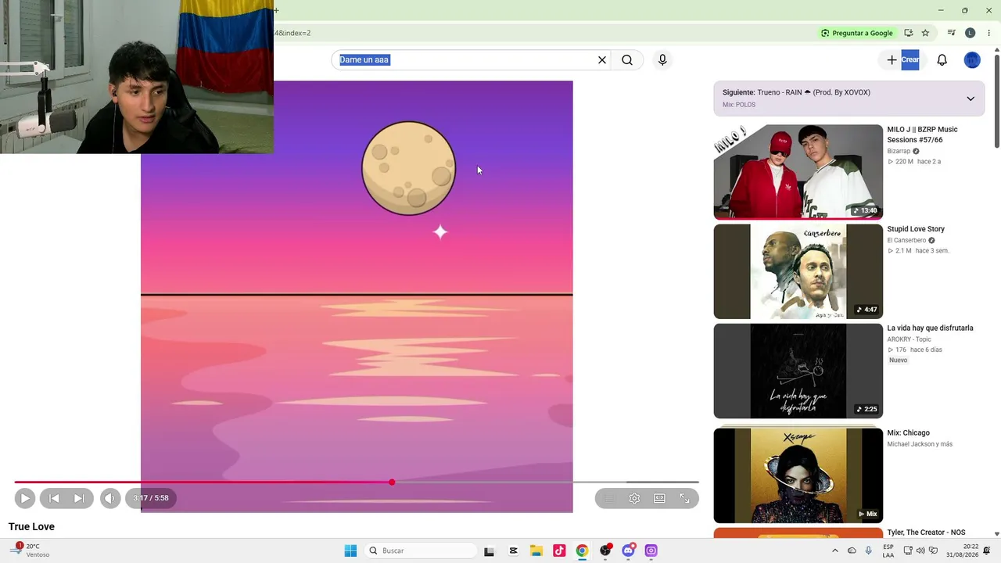Bookmark this page with the star
The height and width of the screenshot is (563, 1001).
(925, 33)
